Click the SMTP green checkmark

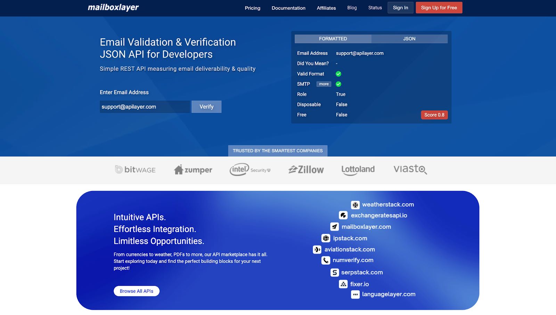[x=338, y=84]
